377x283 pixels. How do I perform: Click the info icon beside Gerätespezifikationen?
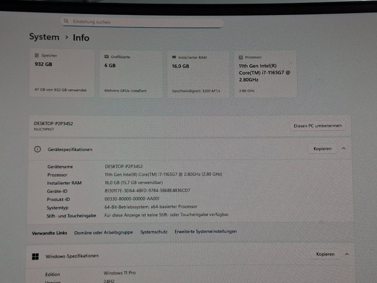(37, 149)
